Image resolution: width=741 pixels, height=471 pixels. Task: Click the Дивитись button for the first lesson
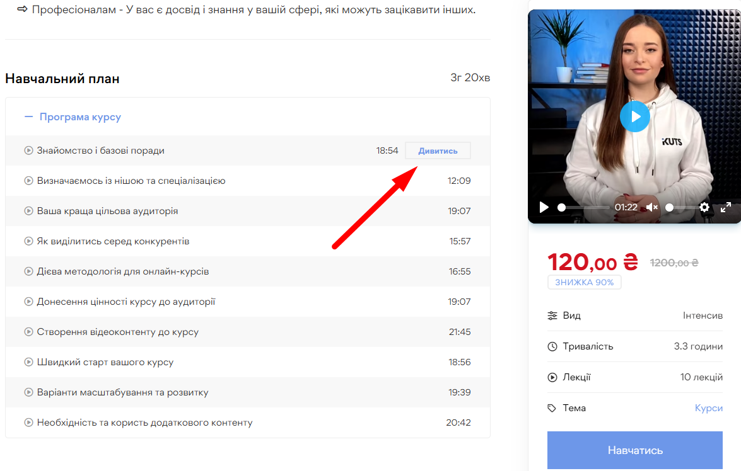438,150
